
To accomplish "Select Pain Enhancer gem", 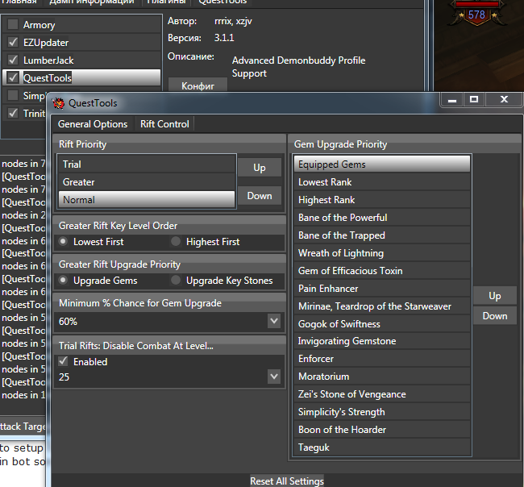I will click(x=382, y=288).
